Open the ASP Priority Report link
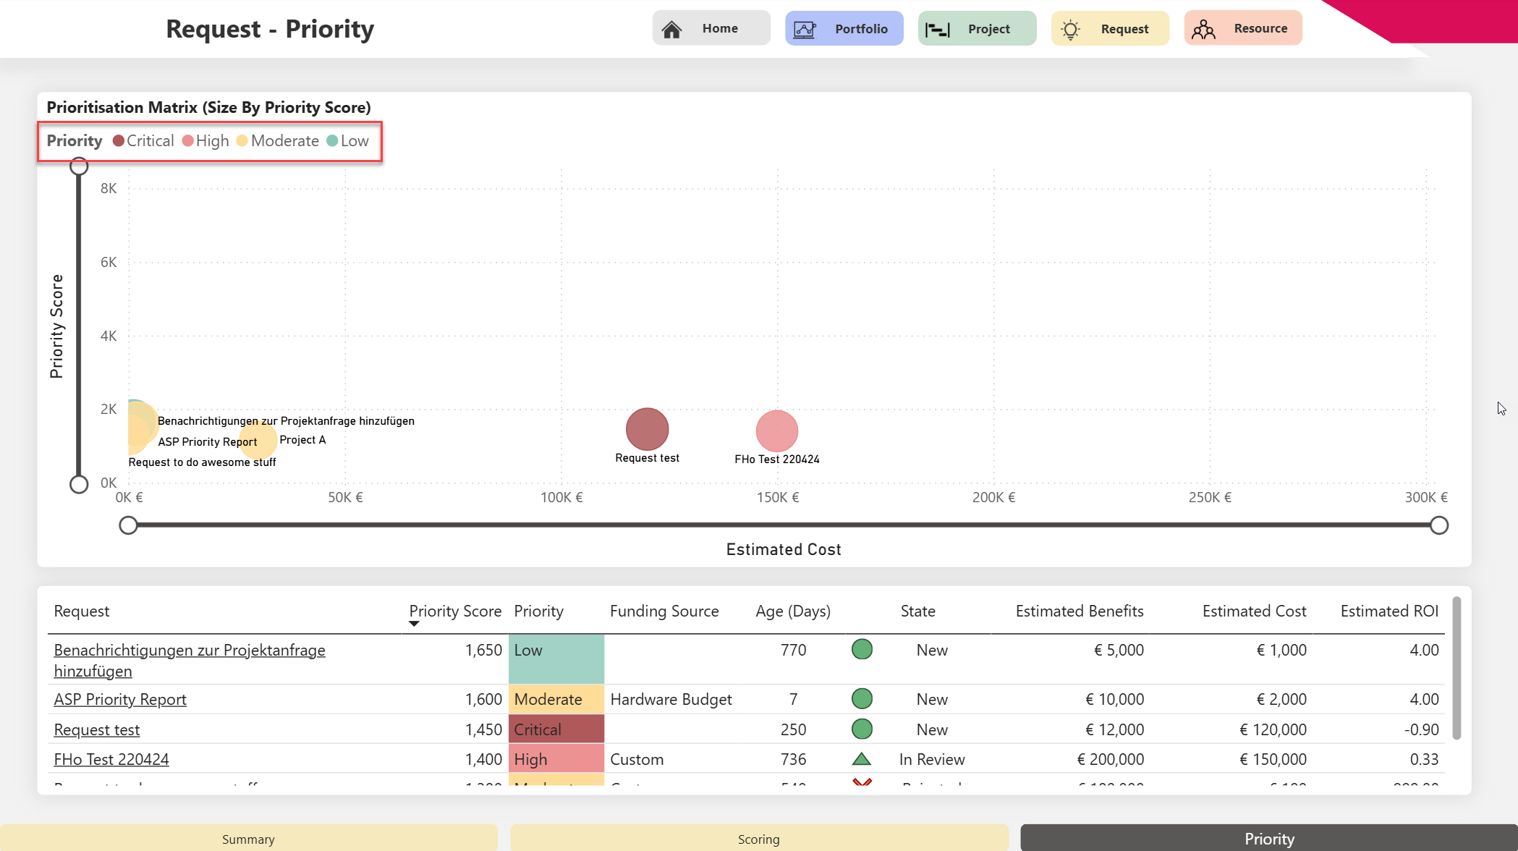The image size is (1518, 851). click(120, 699)
